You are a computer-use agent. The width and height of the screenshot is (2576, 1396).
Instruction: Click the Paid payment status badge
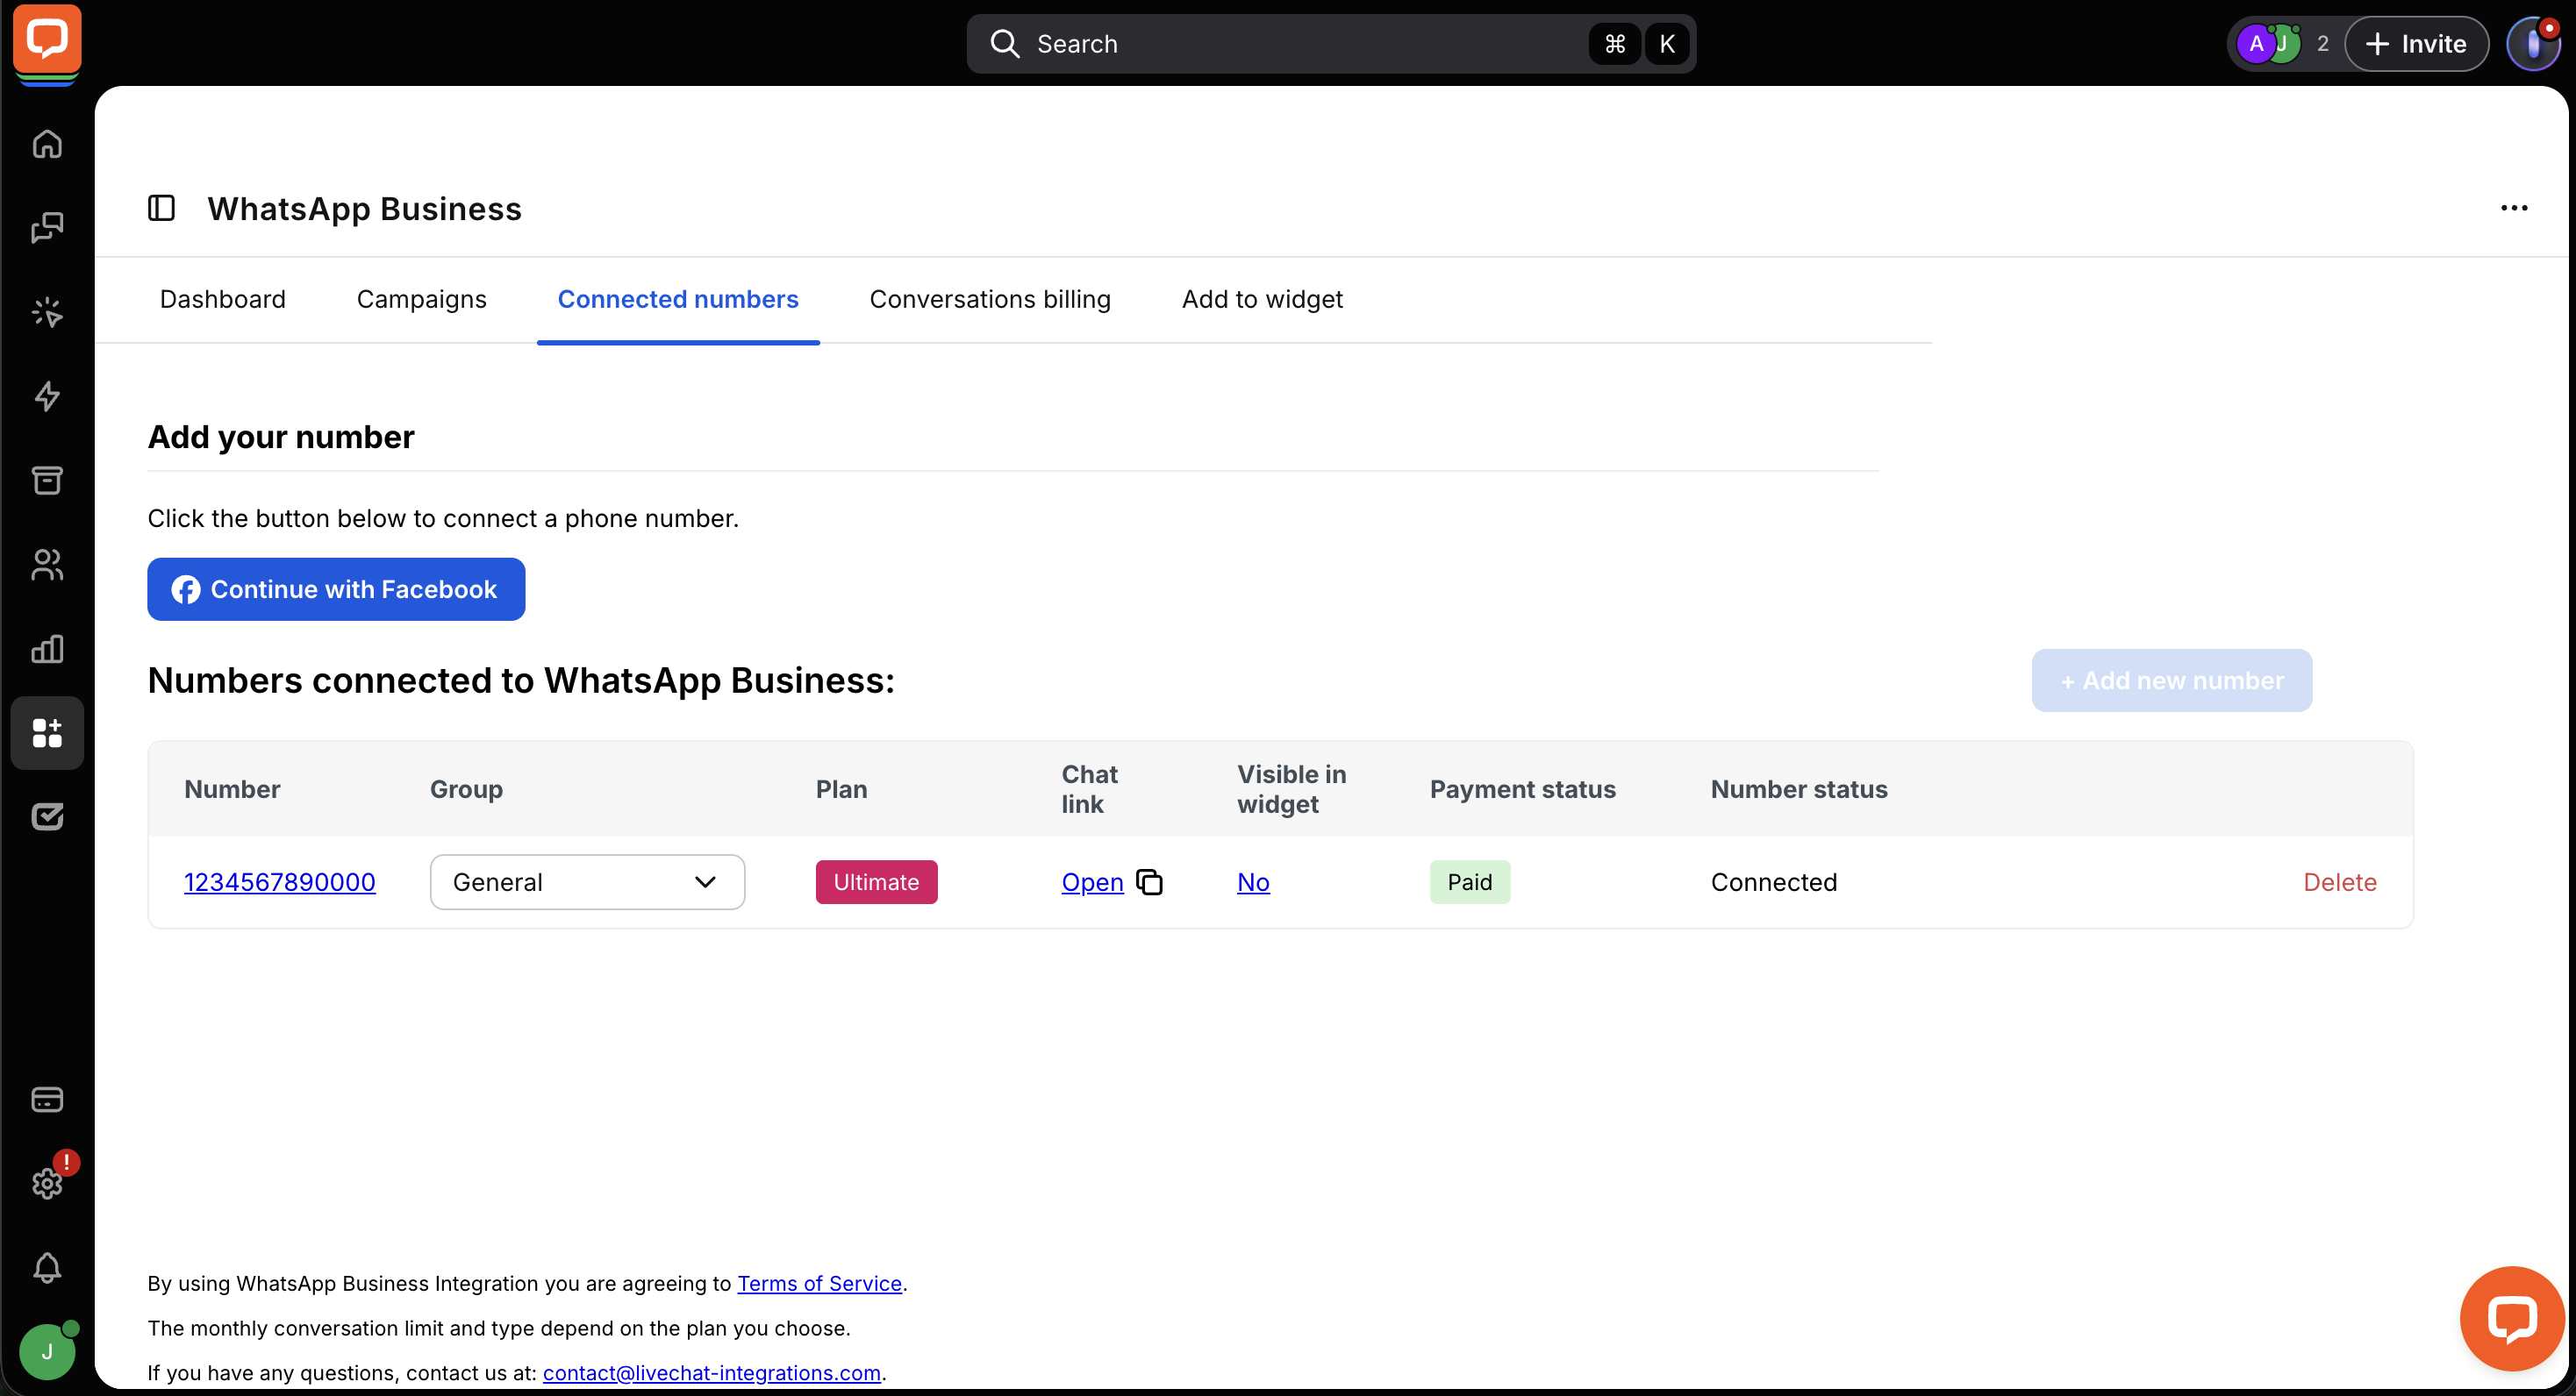[1470, 882]
